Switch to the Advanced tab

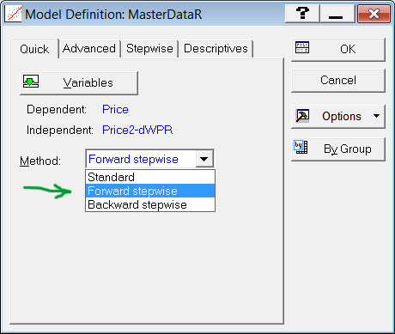pyautogui.click(x=89, y=49)
